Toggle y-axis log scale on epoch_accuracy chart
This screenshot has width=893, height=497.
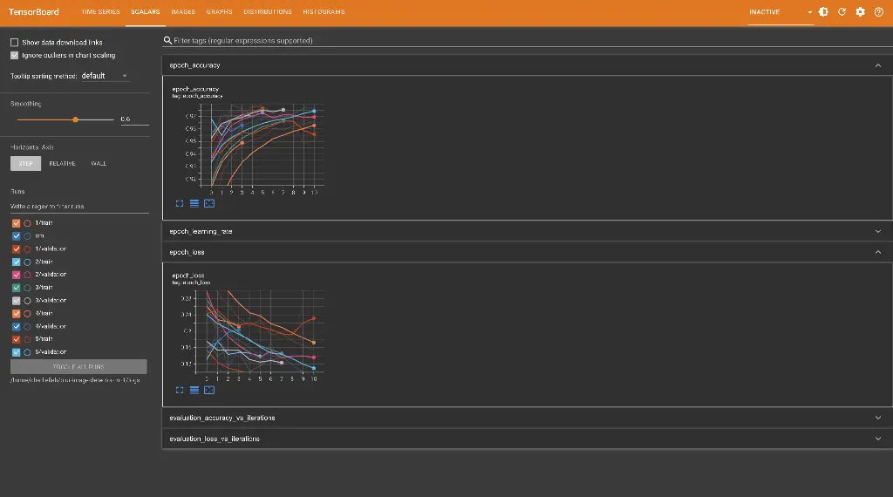[194, 203]
